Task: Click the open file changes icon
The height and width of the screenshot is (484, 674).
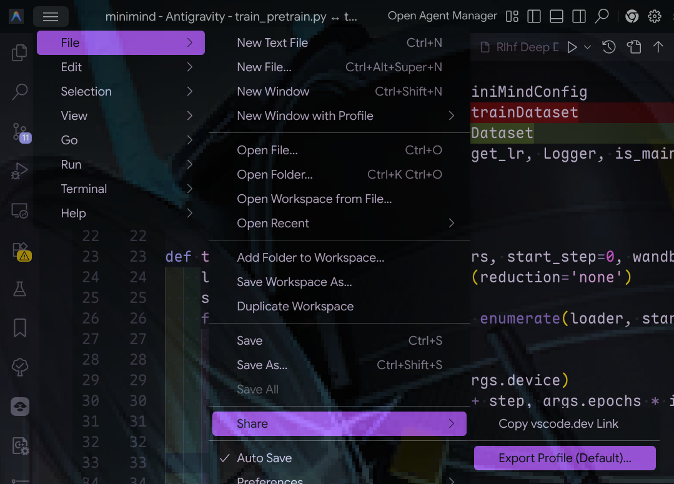Action: (633, 47)
